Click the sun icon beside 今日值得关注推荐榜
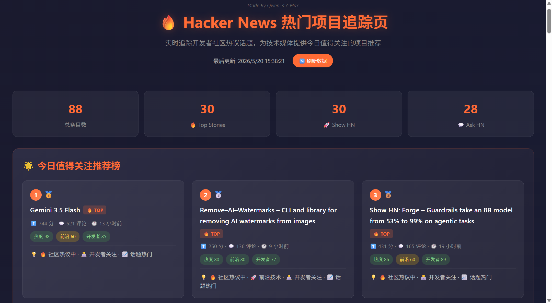The image size is (552, 303). (28, 166)
